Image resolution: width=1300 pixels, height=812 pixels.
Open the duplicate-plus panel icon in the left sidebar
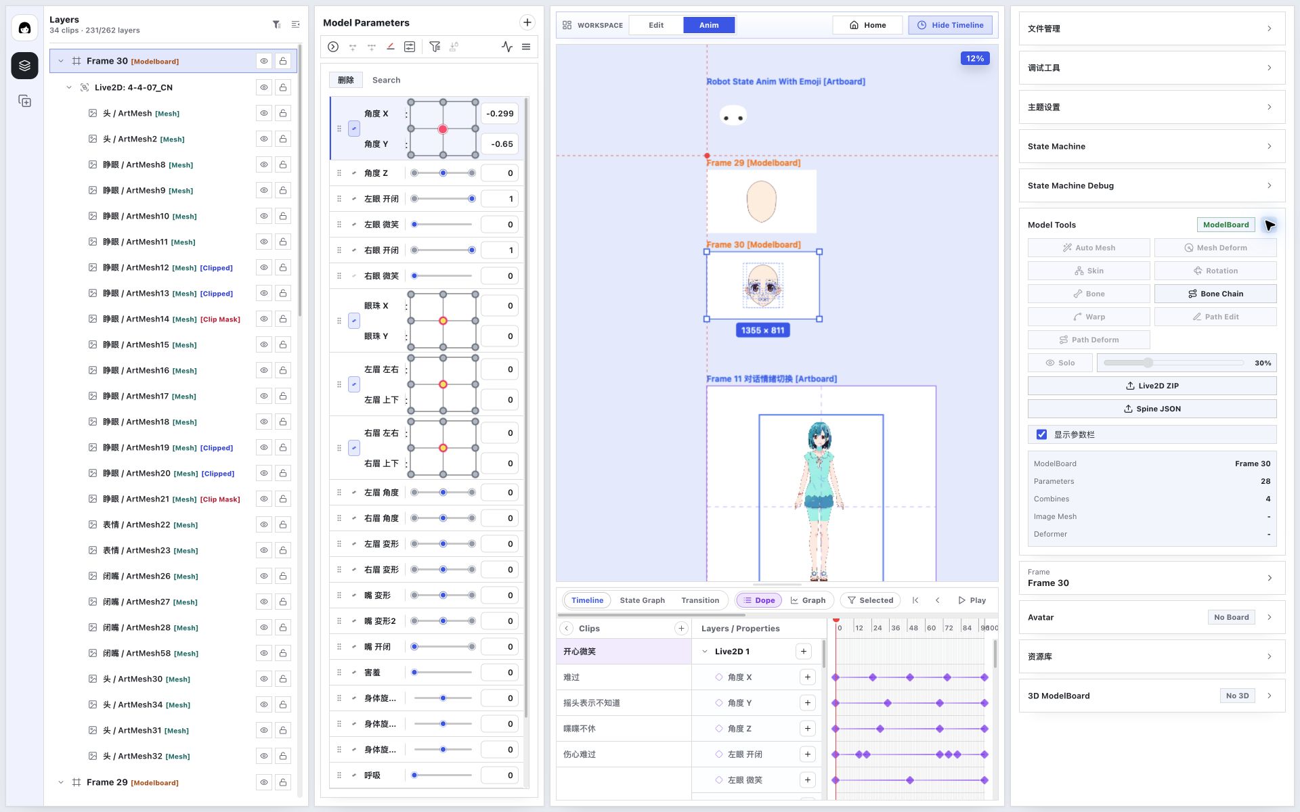click(x=24, y=101)
